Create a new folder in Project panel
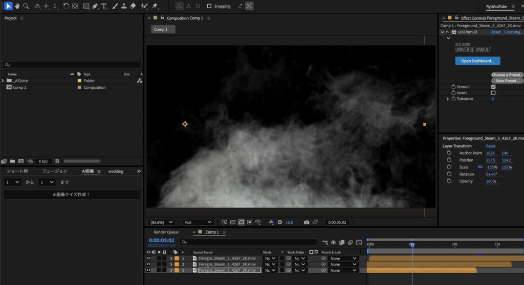Screen dimensions: 524x285 (12, 161)
